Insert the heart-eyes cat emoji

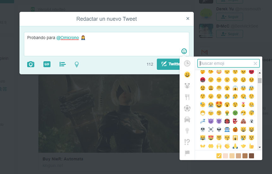(211, 138)
